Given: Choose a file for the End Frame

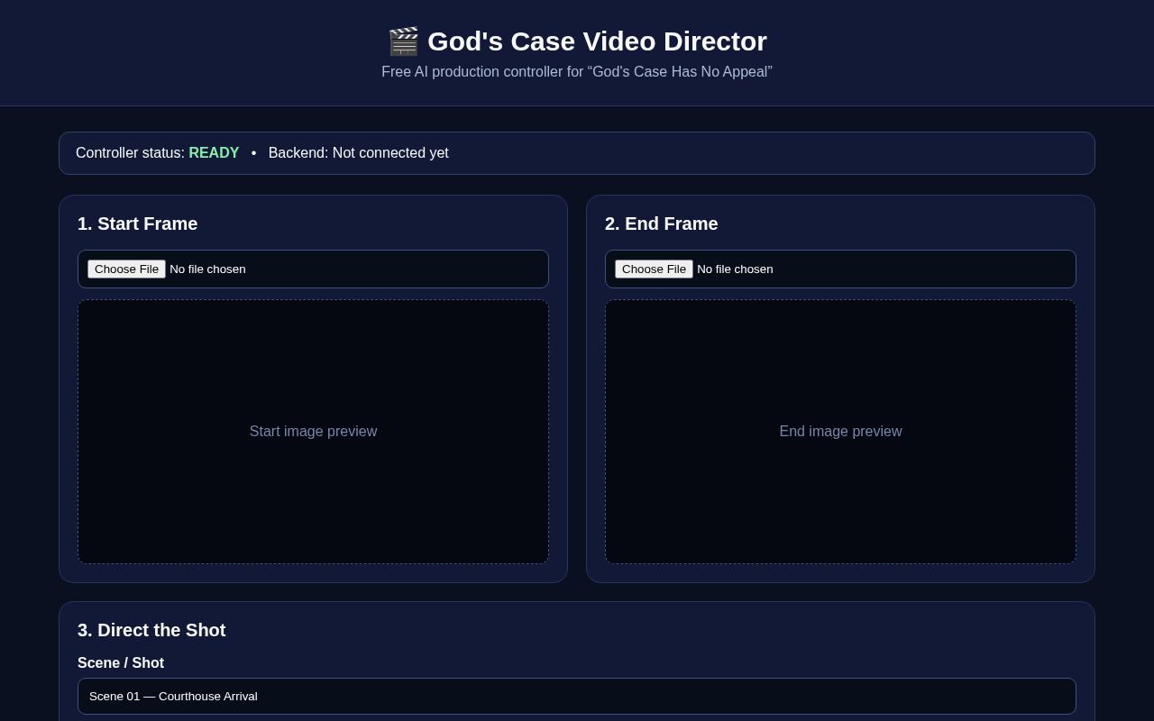Looking at the screenshot, I should coord(654,269).
